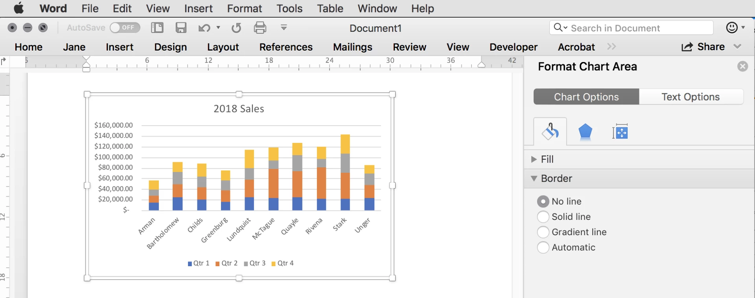This screenshot has width=755, height=298.
Task: Click the Qtr 2 legend entry
Action: point(226,263)
